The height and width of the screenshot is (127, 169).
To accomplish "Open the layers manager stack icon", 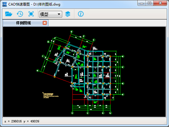I will point(68,14).
